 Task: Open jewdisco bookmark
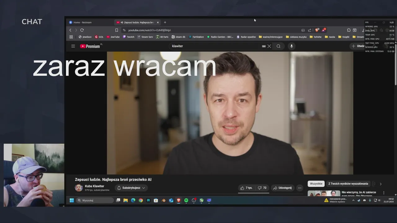(x=85, y=37)
